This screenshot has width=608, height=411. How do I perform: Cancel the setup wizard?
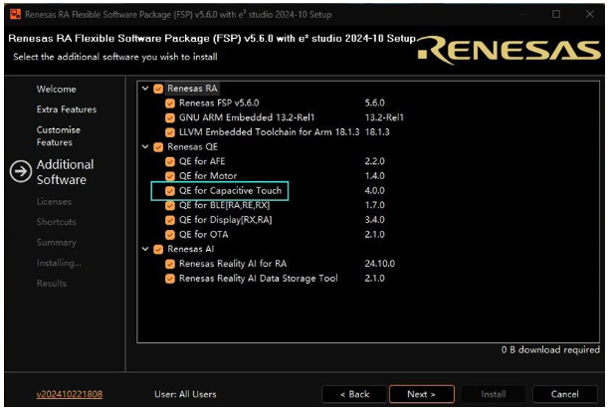[x=564, y=394]
